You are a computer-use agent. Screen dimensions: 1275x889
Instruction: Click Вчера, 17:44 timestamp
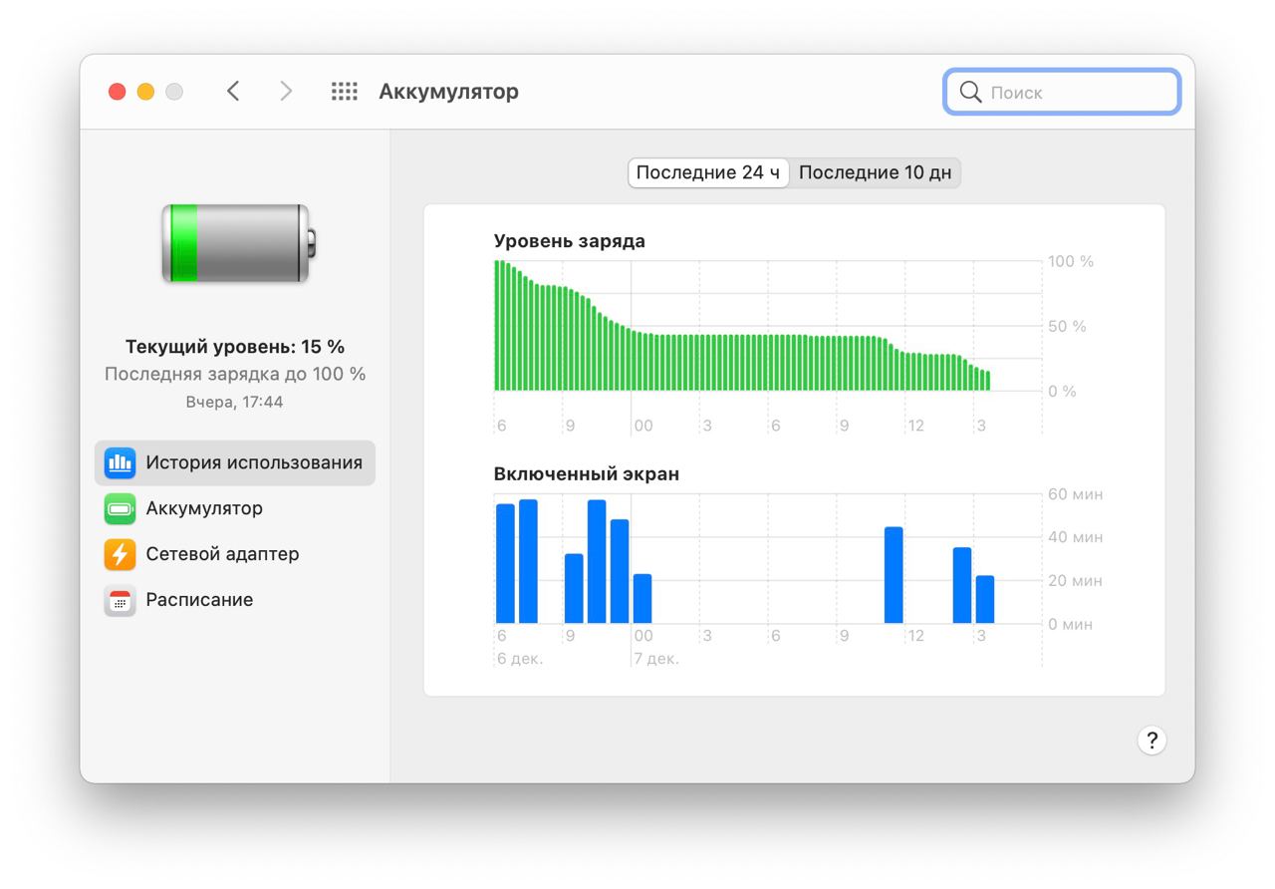[235, 402]
